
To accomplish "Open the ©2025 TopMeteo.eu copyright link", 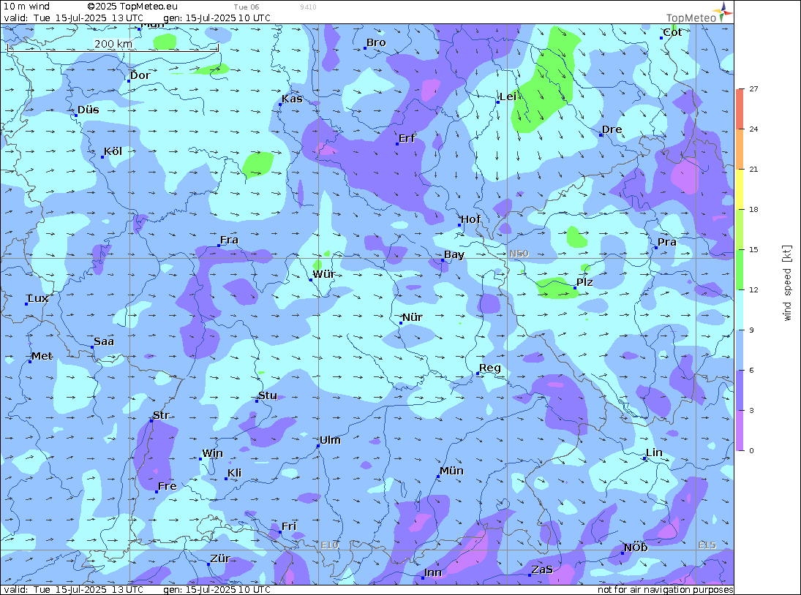I will click(132, 6).
